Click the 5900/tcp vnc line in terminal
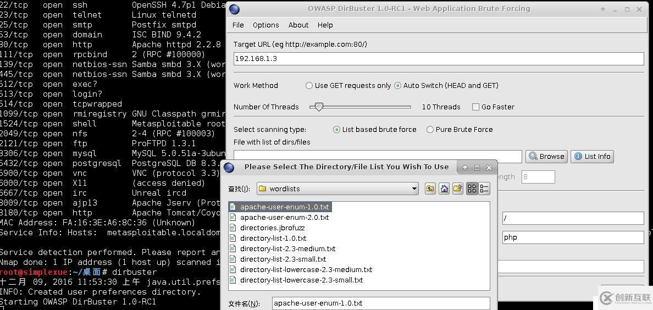The height and width of the screenshot is (310, 653). [x=110, y=173]
